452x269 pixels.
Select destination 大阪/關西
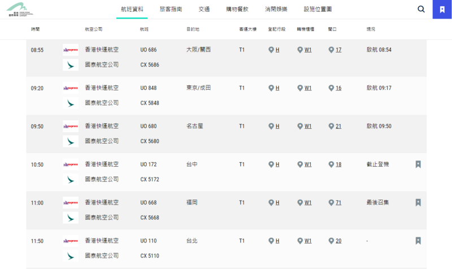[x=199, y=50]
